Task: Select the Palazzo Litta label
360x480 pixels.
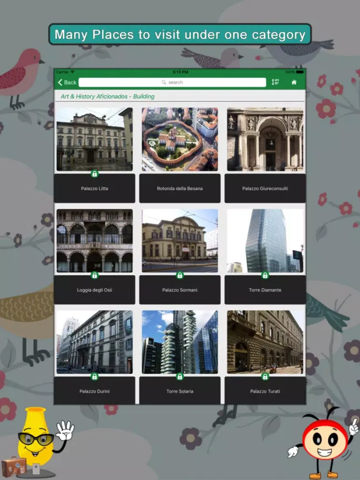Action: coord(95,188)
